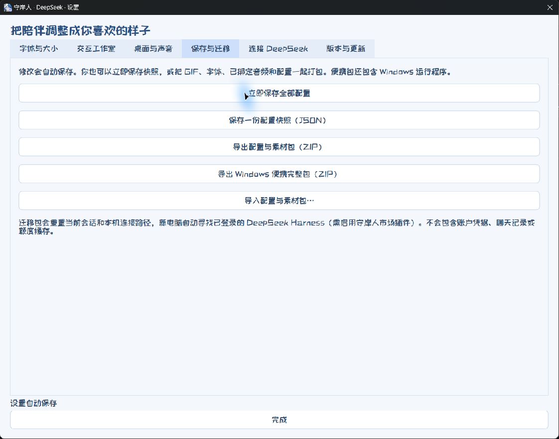Click the heading 把陪伴调整成你喜欢的样子
This screenshot has width=559, height=439.
point(80,31)
